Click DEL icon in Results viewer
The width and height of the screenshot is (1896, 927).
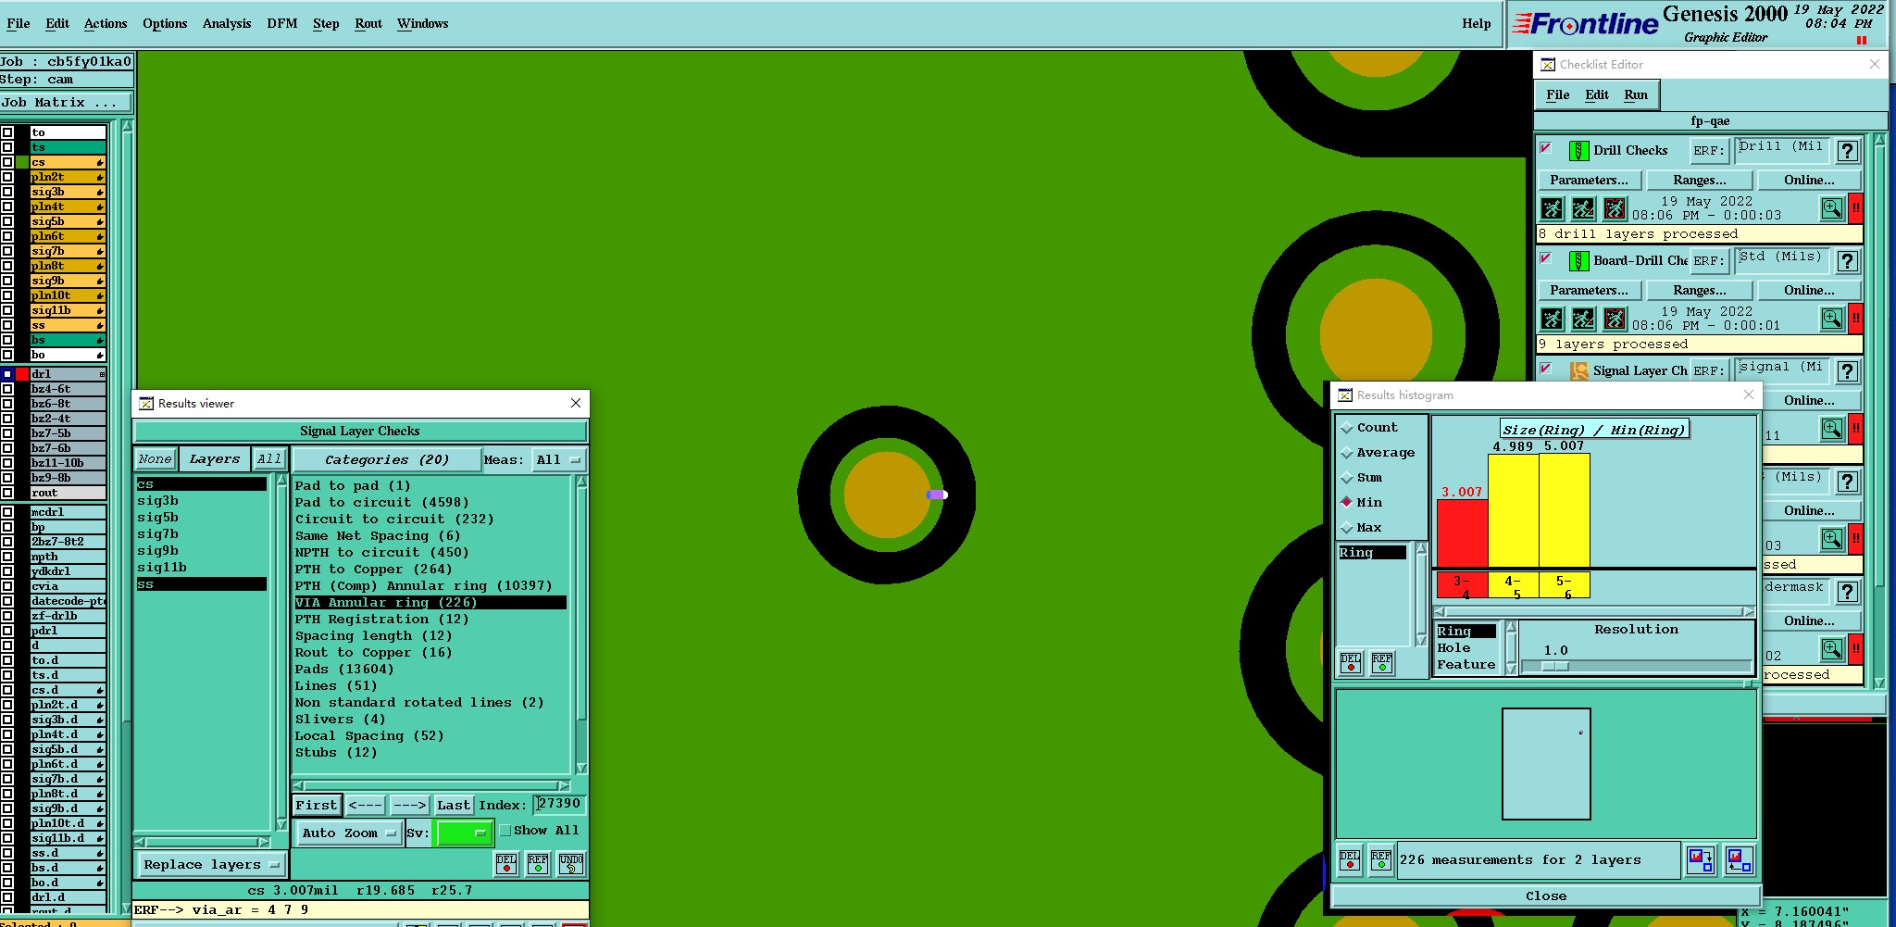click(x=506, y=864)
